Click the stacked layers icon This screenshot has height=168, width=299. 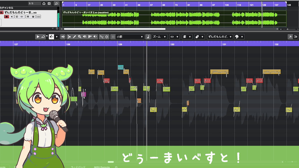point(185,37)
